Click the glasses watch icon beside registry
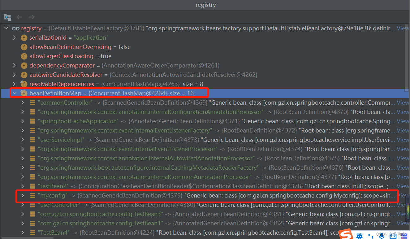 [15, 28]
